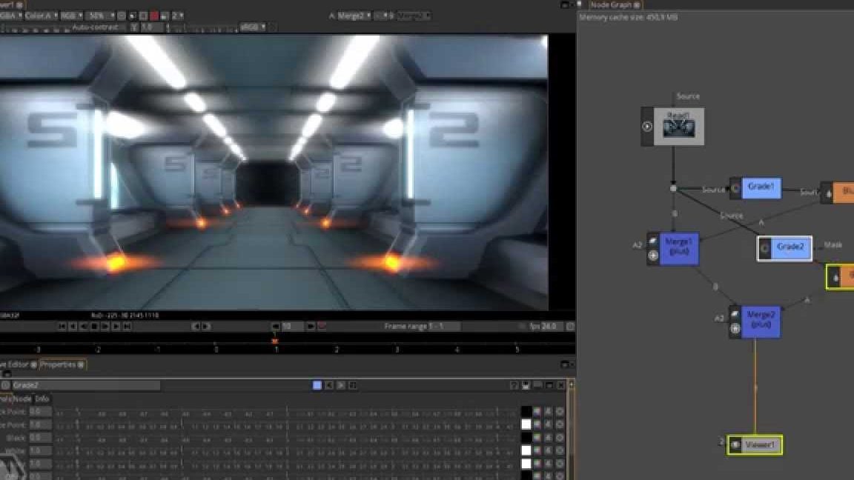Switch to the Node Graph tab
This screenshot has width=854, height=480.
point(610,4)
